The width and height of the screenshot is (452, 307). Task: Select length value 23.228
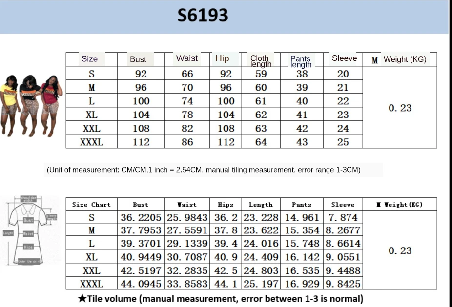261,217
